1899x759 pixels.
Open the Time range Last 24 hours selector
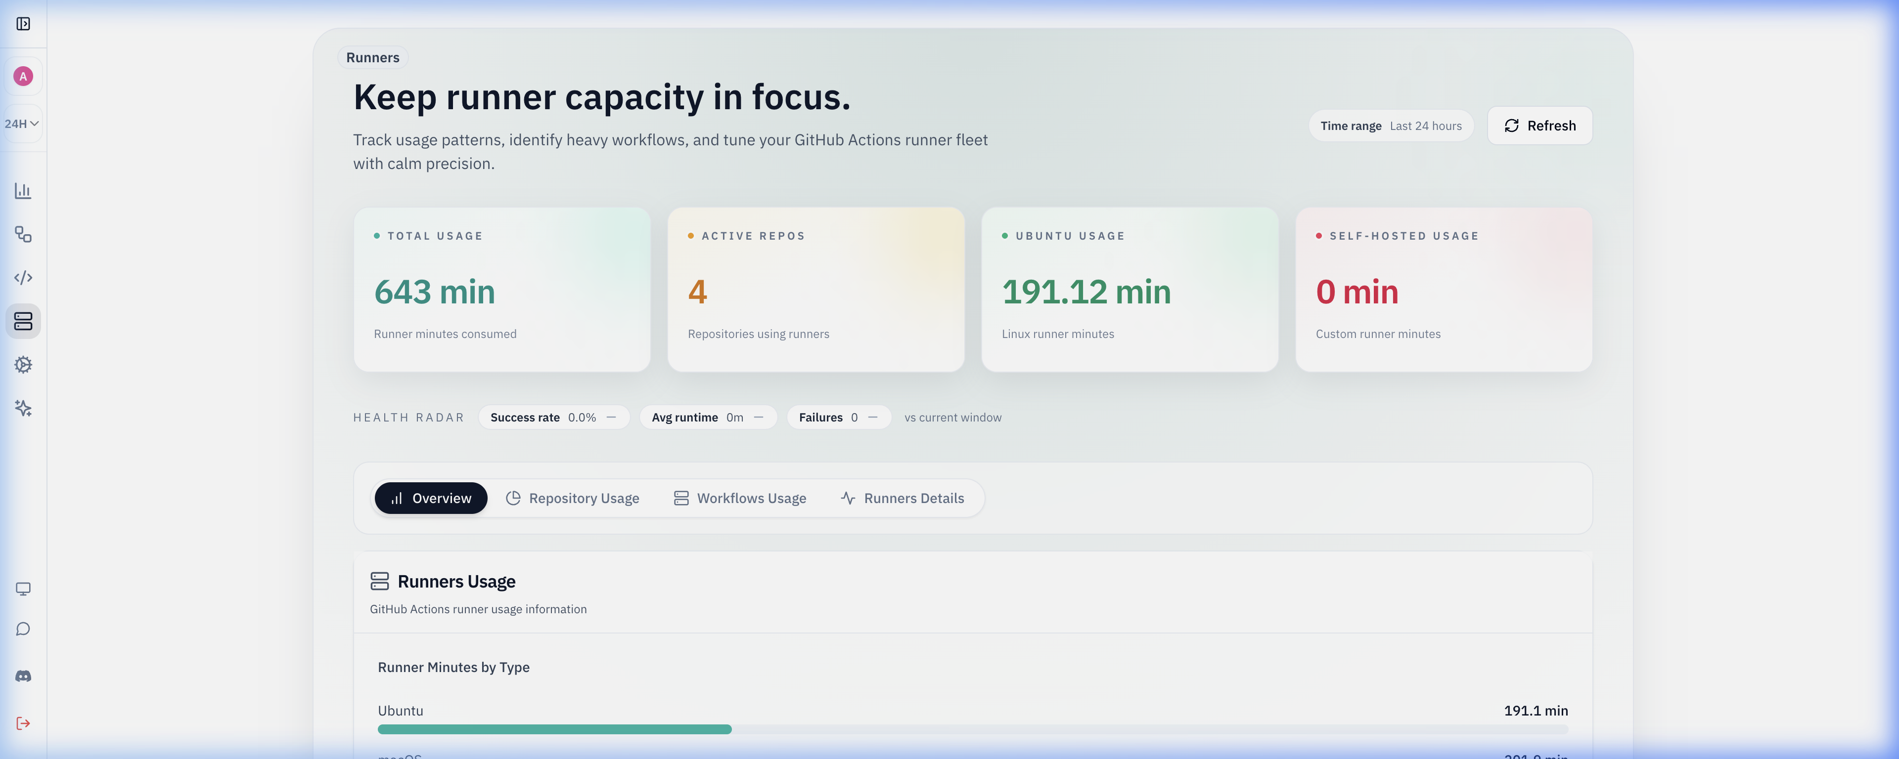point(1391,126)
